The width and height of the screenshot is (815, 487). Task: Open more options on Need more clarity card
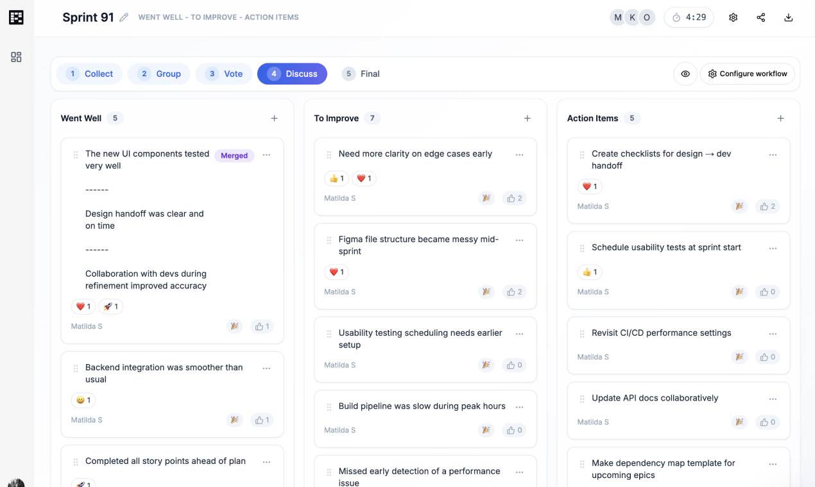(x=519, y=154)
